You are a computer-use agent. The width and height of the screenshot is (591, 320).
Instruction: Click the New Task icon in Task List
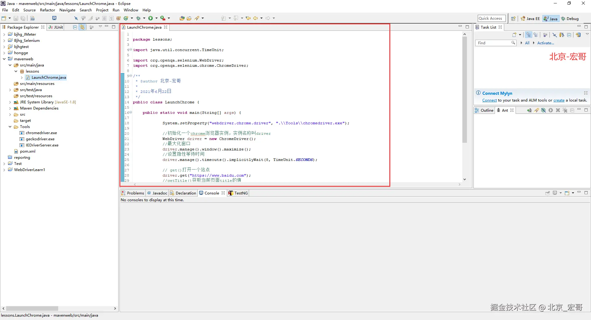click(x=514, y=35)
